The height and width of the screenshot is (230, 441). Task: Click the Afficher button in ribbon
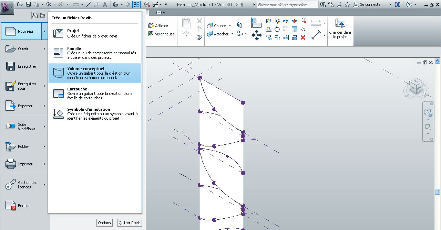pos(158,26)
